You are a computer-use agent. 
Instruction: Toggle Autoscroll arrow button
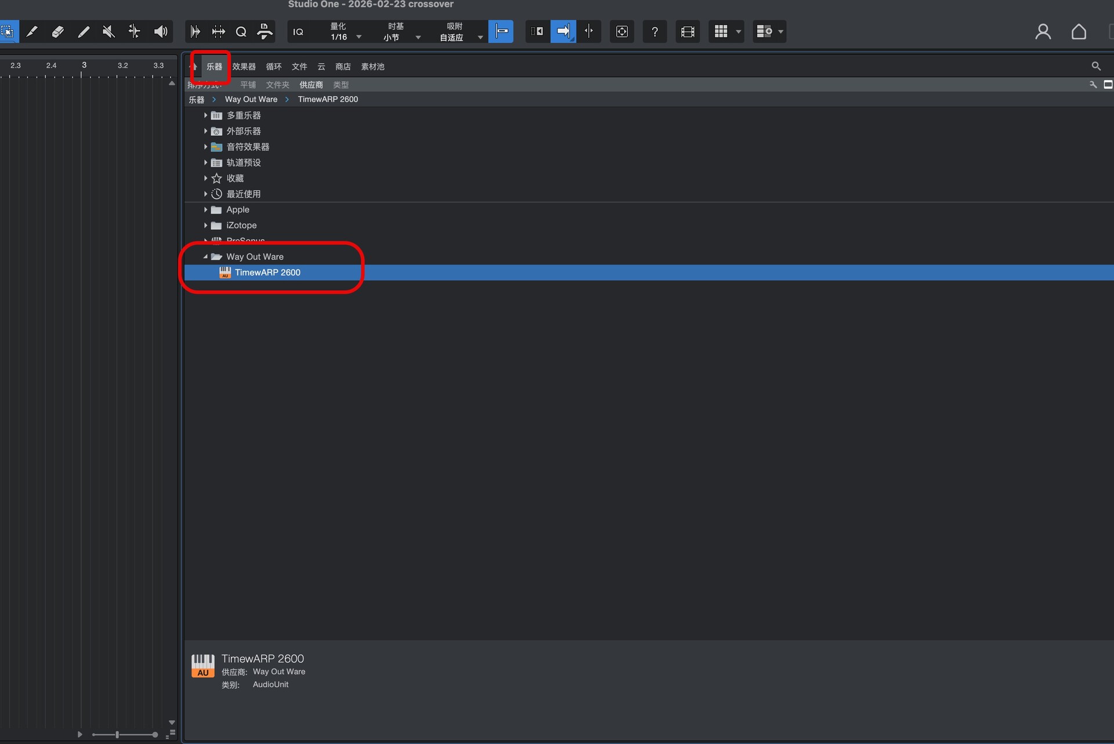(563, 31)
